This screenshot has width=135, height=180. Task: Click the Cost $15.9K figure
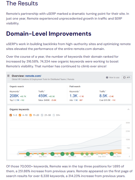[x=105, y=100]
